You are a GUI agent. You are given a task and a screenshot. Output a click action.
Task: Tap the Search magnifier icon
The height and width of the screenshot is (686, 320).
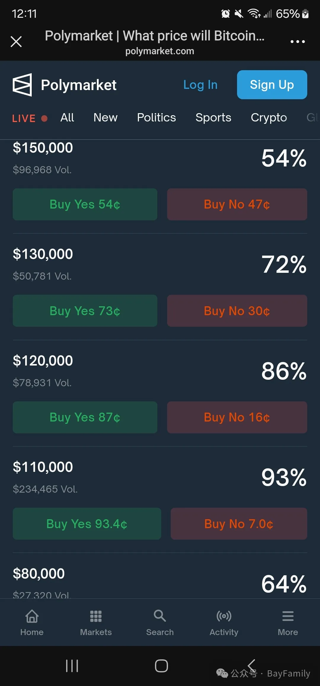pyautogui.click(x=160, y=616)
